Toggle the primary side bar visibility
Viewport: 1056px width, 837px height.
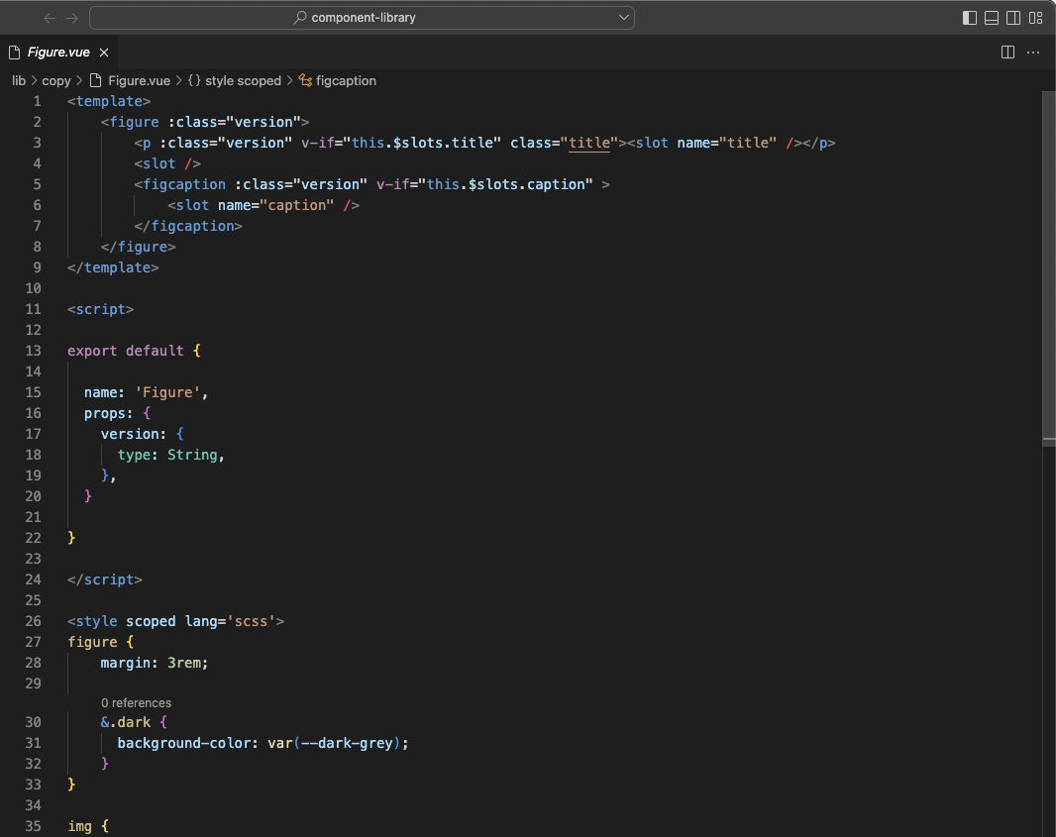969,18
